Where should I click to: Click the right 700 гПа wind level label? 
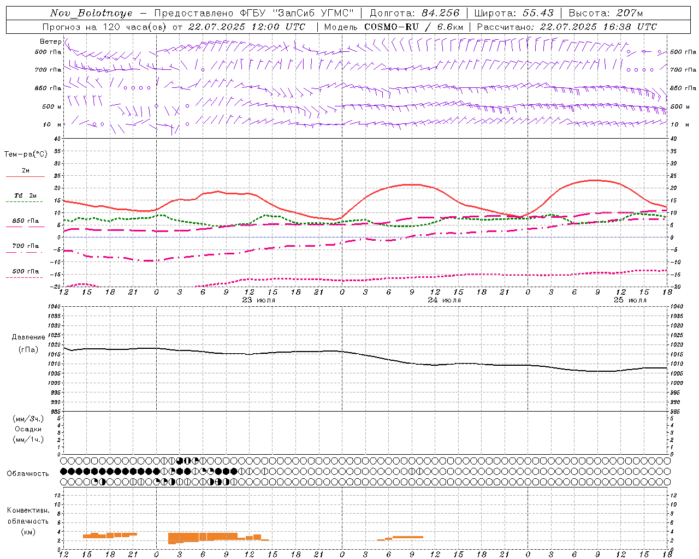[x=683, y=70]
